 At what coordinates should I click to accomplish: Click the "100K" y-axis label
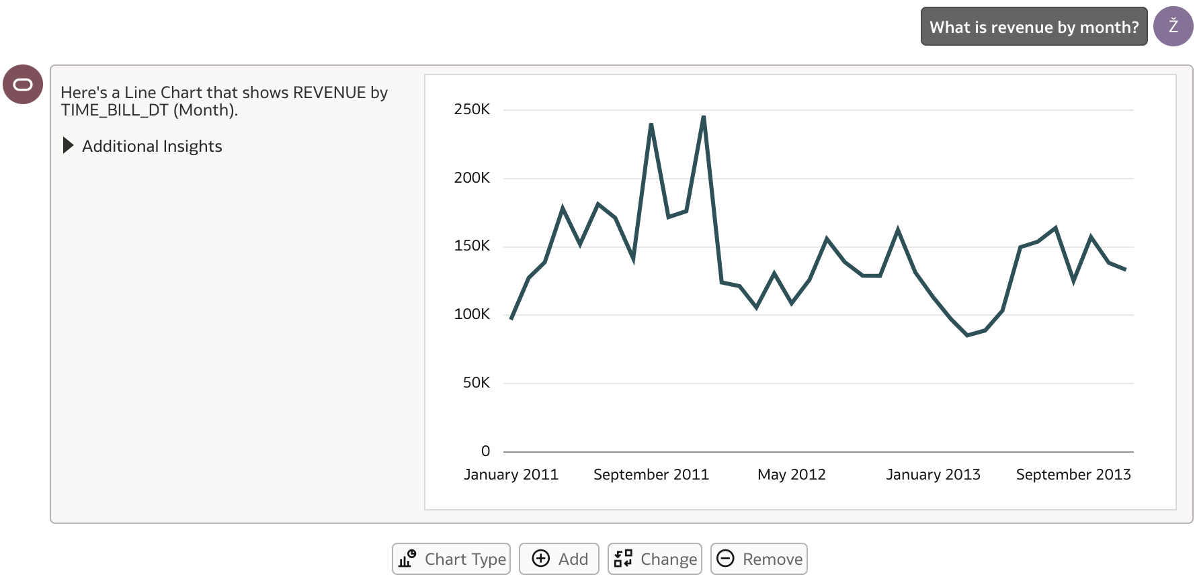click(x=472, y=314)
